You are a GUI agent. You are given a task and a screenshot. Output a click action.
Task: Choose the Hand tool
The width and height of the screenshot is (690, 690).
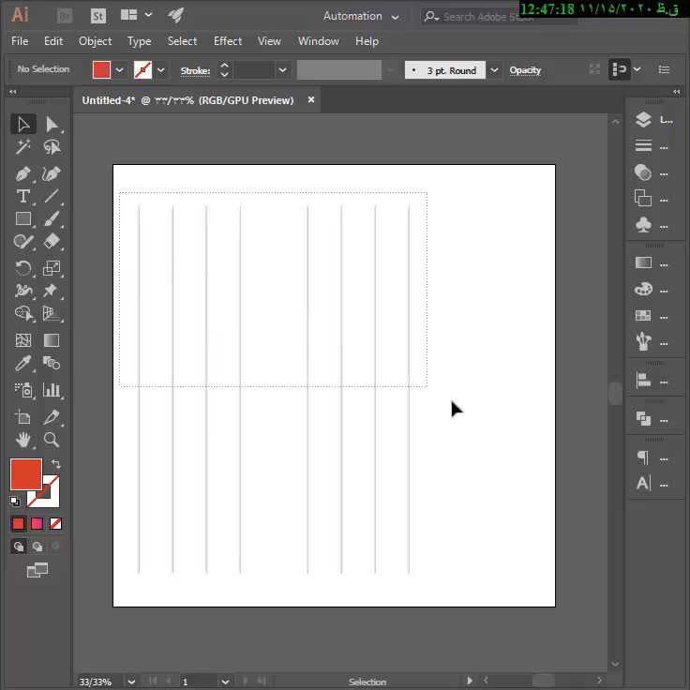23,440
